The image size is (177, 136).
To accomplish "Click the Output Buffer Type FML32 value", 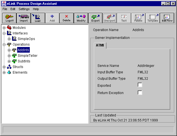I will (x=143, y=78).
